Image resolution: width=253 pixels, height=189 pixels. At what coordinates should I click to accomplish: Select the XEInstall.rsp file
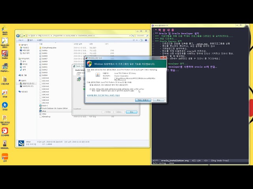[46, 117]
